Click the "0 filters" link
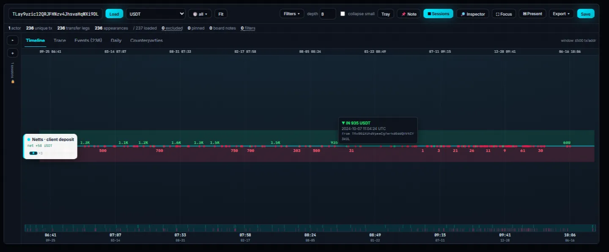Viewport: 609px width, 252px height. 248,28
